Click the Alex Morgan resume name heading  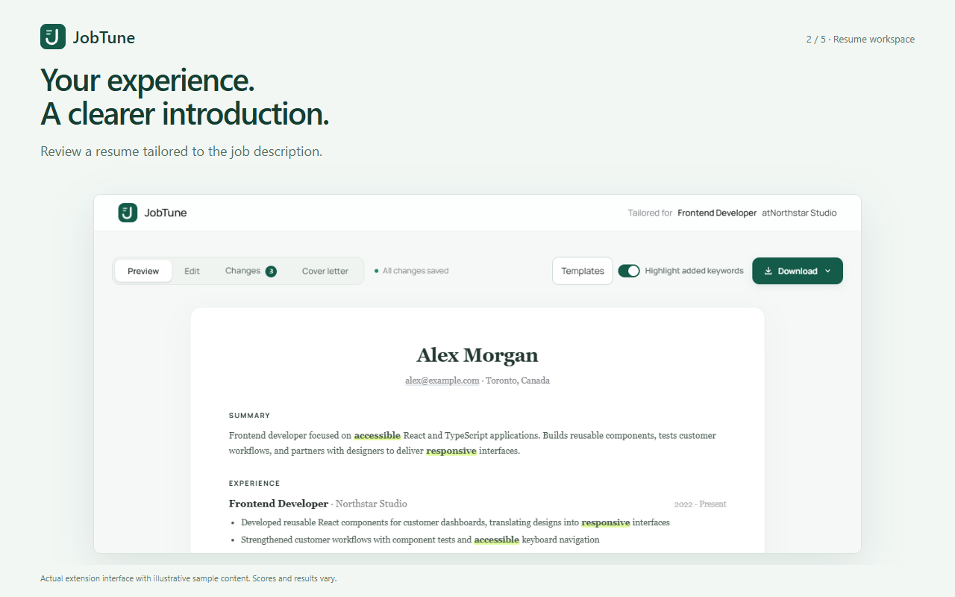point(477,355)
